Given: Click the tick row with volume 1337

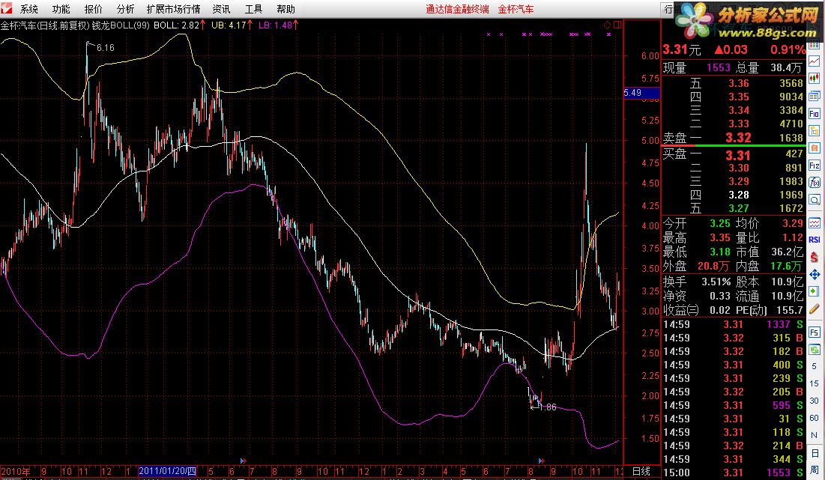Looking at the screenshot, I should click(x=734, y=324).
